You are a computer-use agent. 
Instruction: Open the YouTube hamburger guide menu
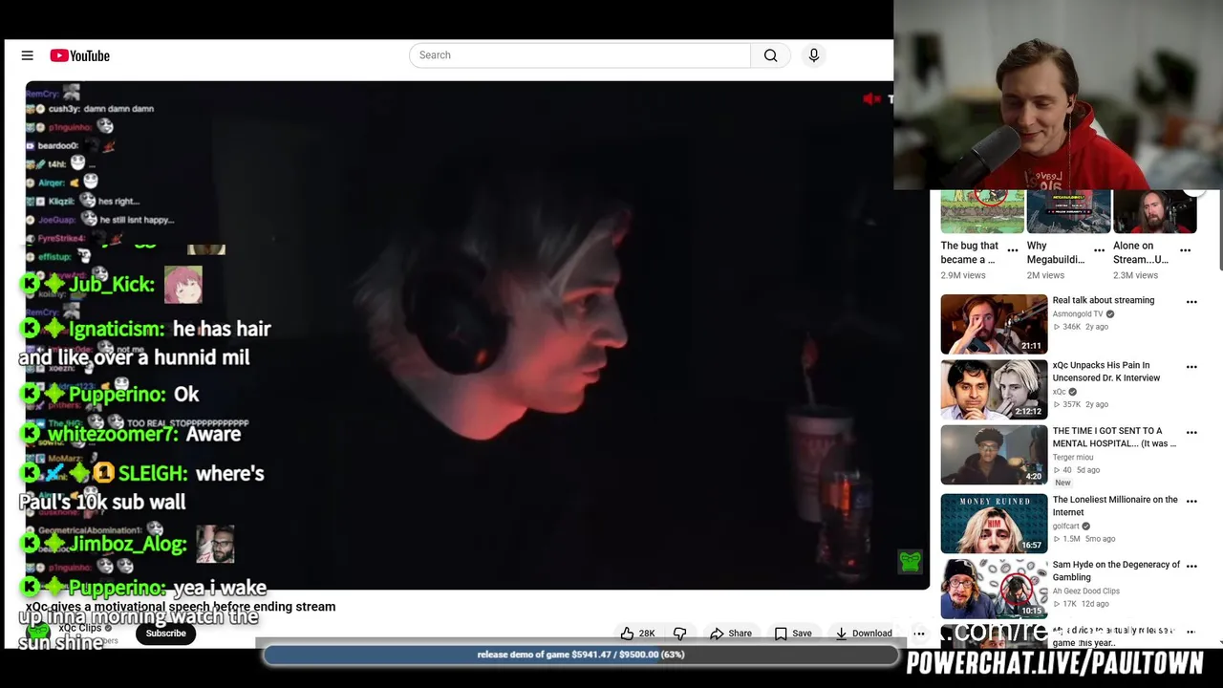tap(28, 55)
